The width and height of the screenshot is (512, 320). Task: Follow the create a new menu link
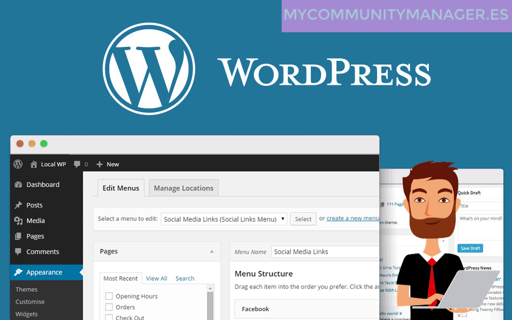coord(353,218)
